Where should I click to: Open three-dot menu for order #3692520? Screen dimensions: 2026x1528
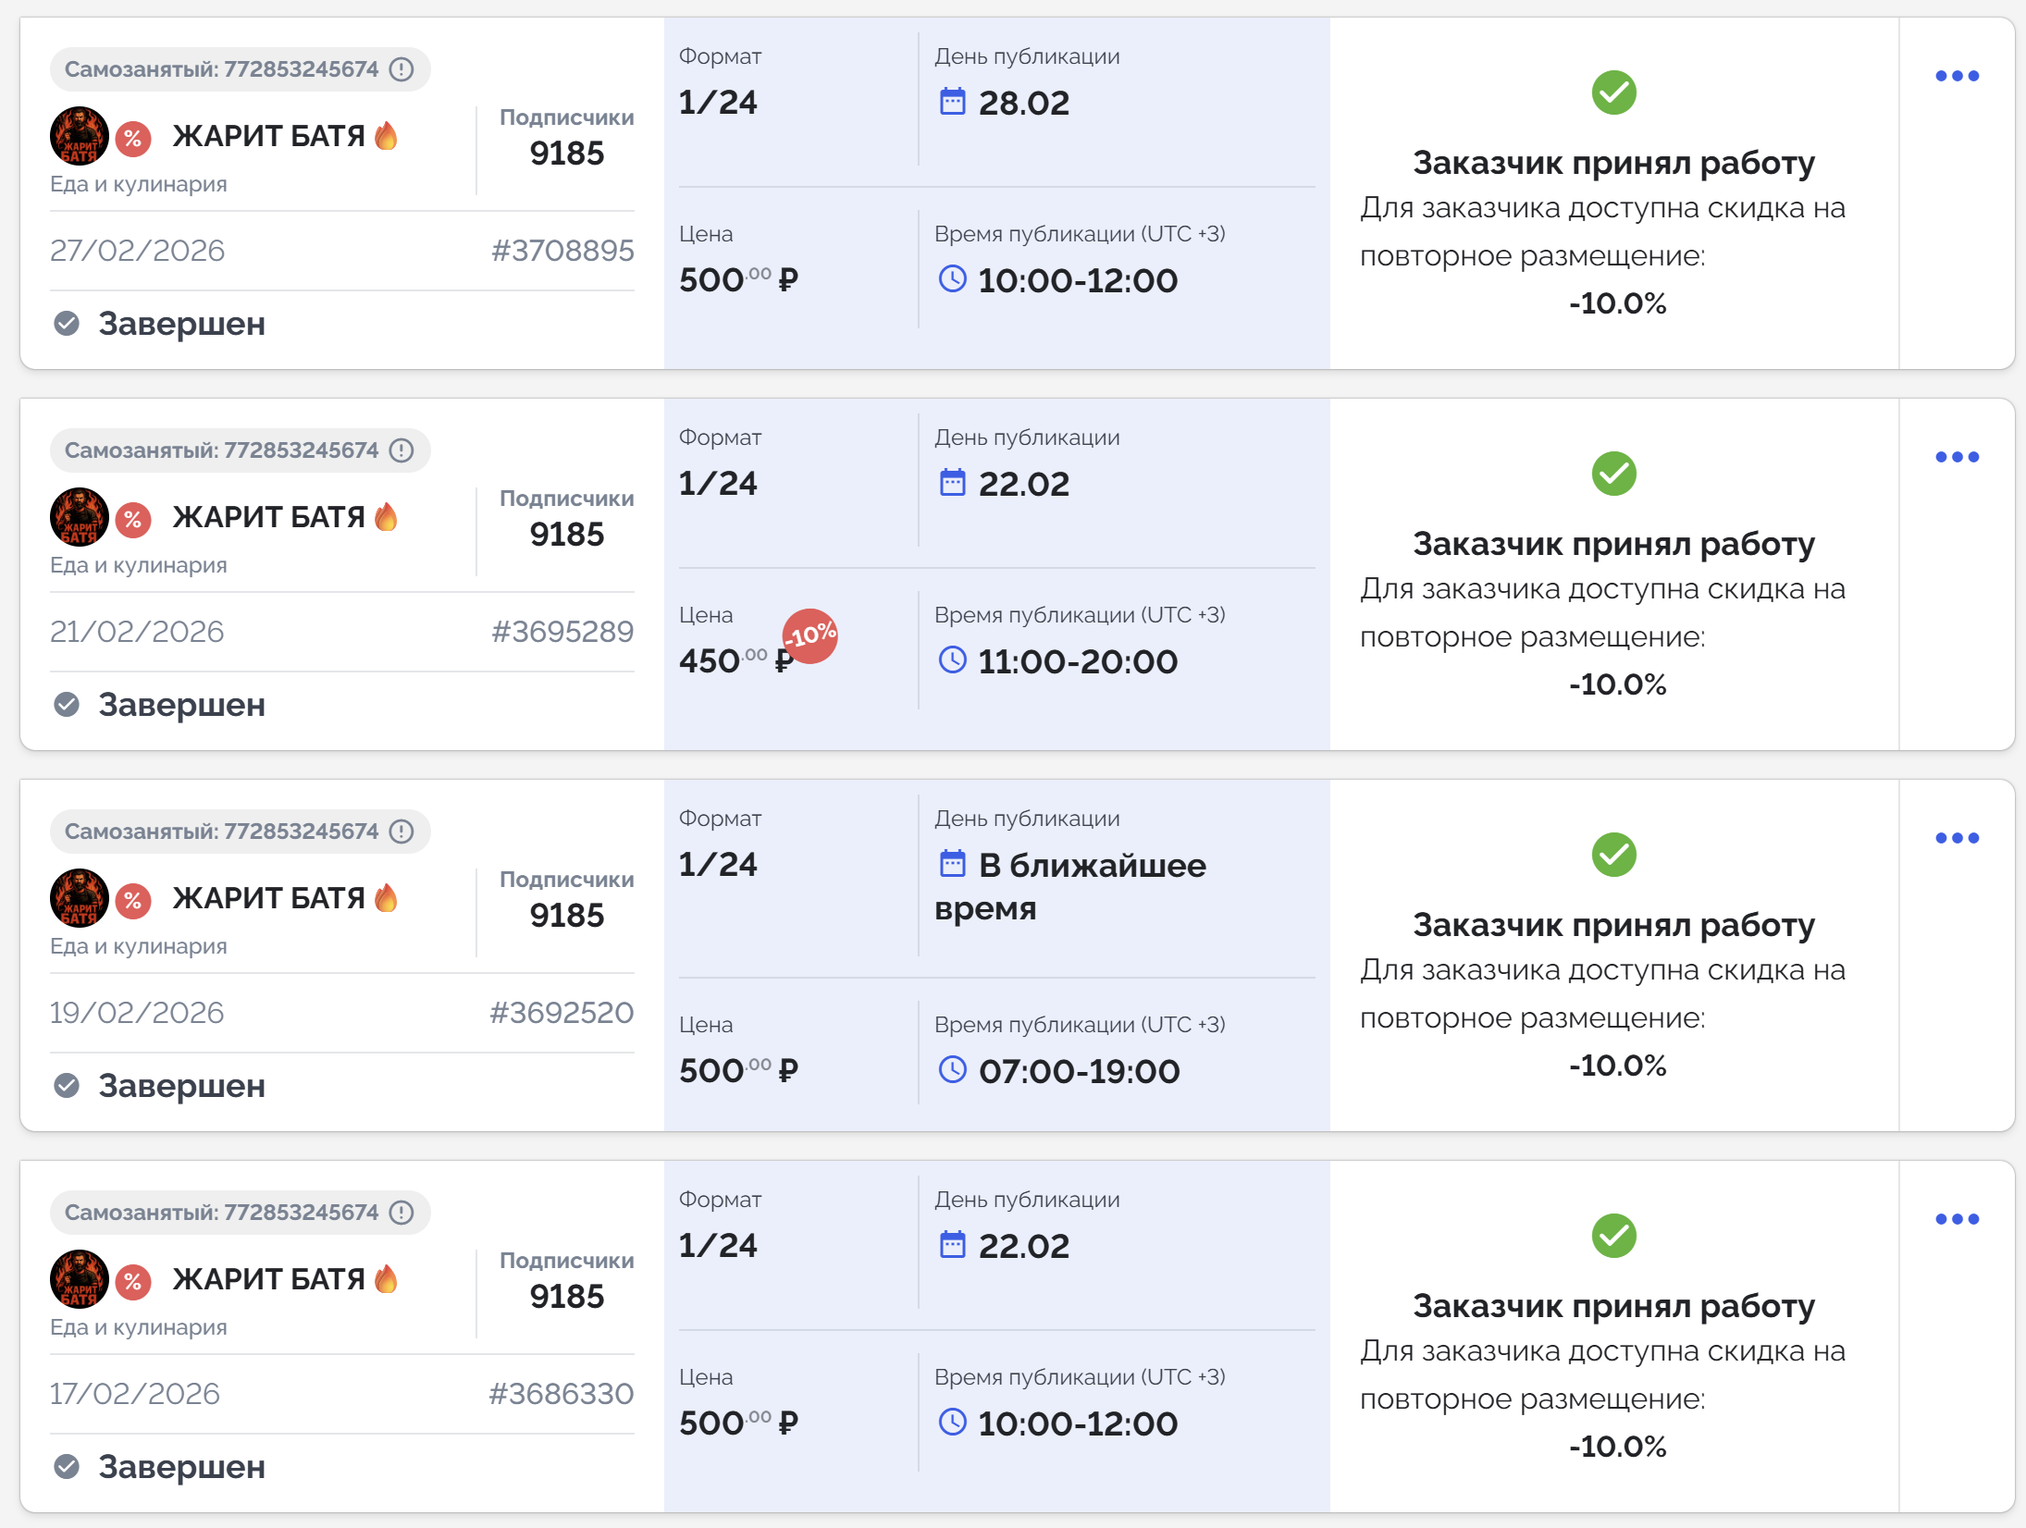click(x=1957, y=838)
